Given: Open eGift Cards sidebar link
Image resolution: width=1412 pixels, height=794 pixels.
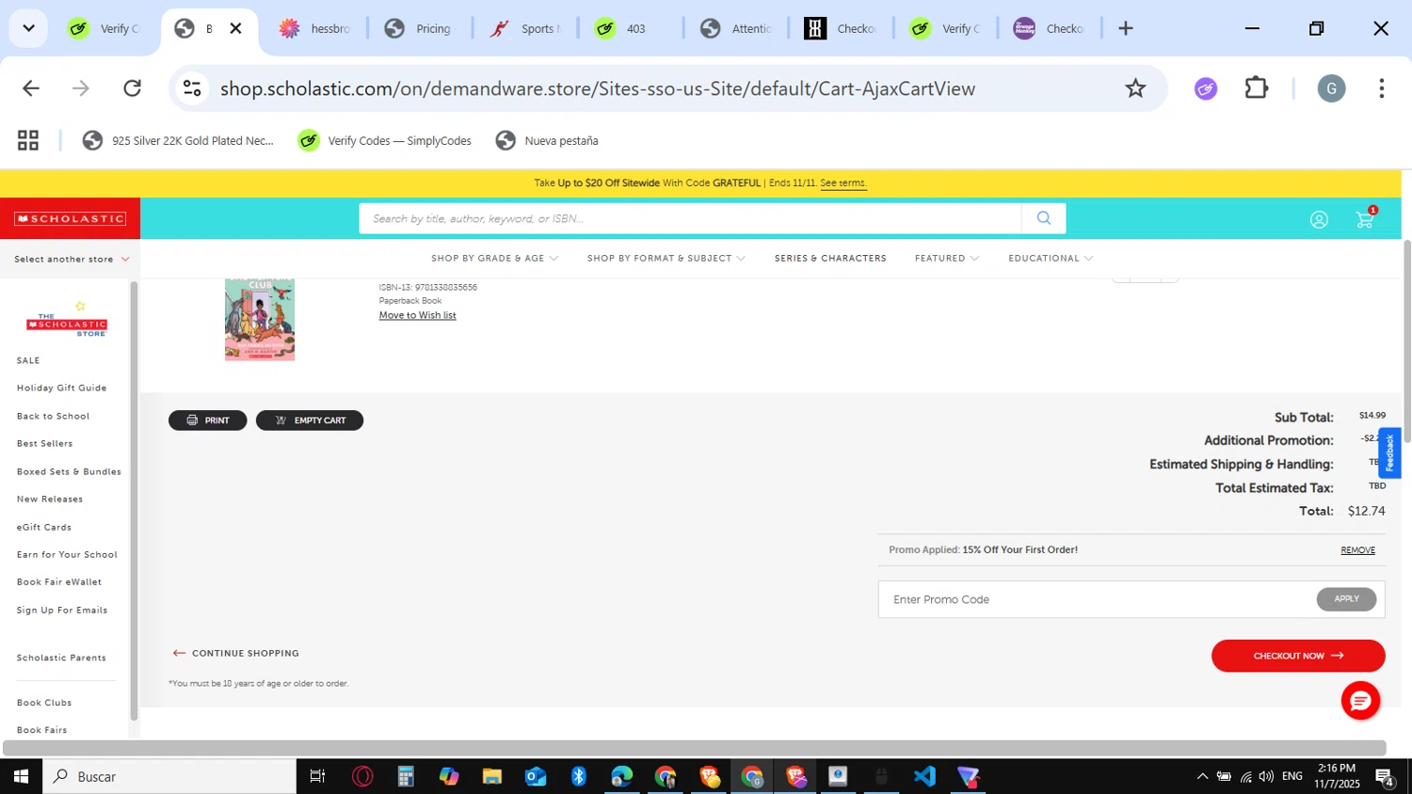Looking at the screenshot, I should tap(44, 527).
